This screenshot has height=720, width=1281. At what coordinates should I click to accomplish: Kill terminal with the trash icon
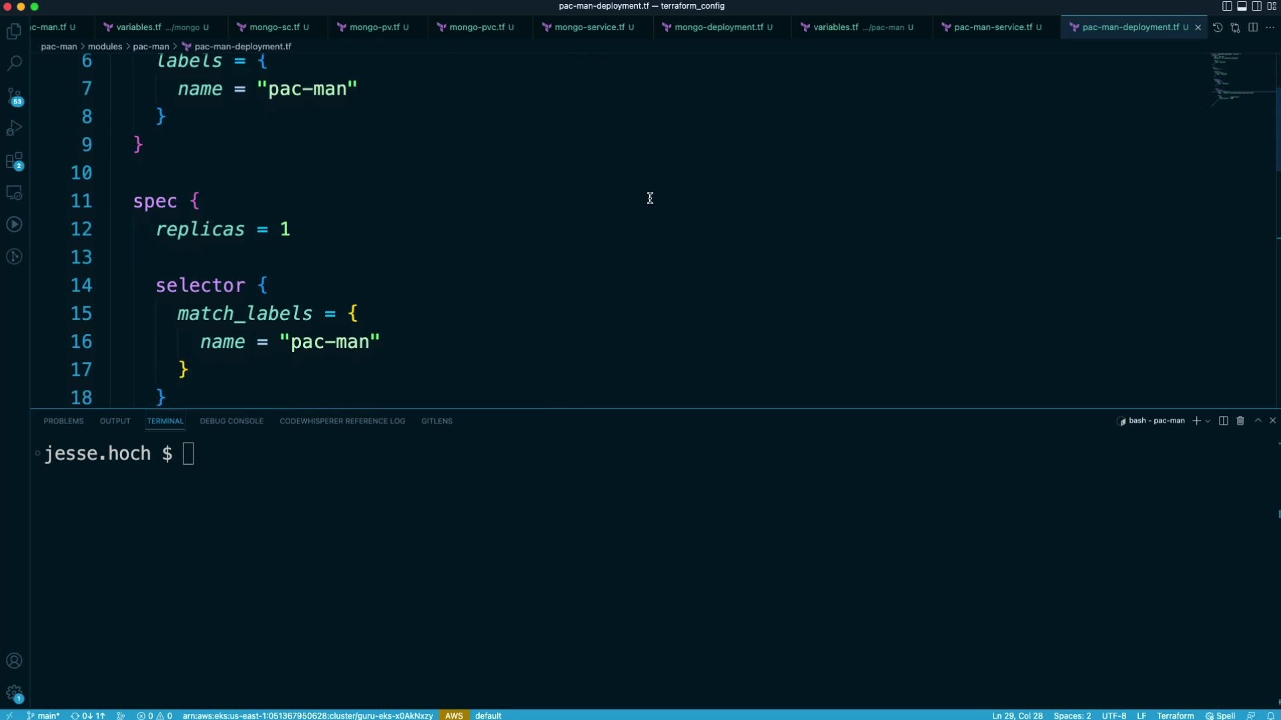point(1240,421)
